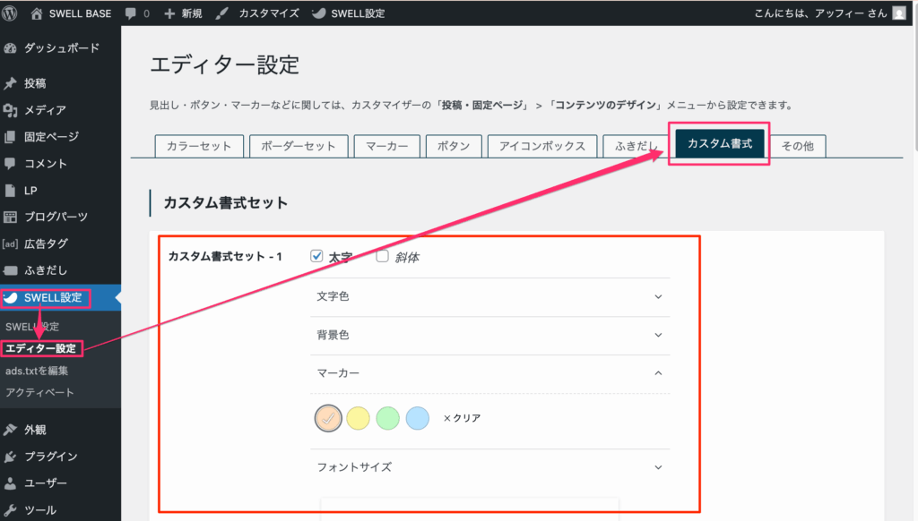The image size is (918, 521).
Task: Expand the 文字色 section
Action: click(x=658, y=296)
